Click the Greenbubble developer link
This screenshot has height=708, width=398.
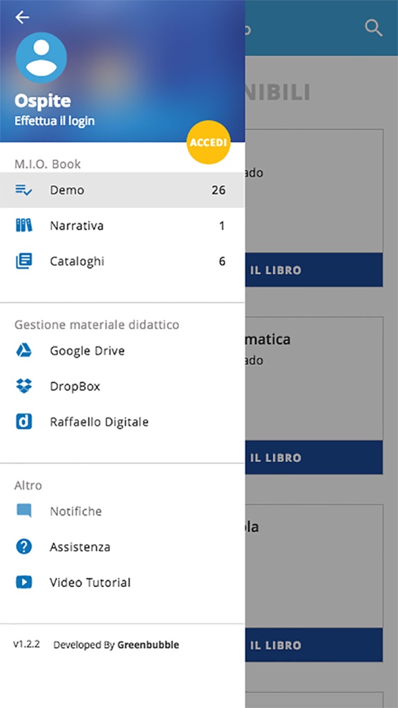click(148, 645)
